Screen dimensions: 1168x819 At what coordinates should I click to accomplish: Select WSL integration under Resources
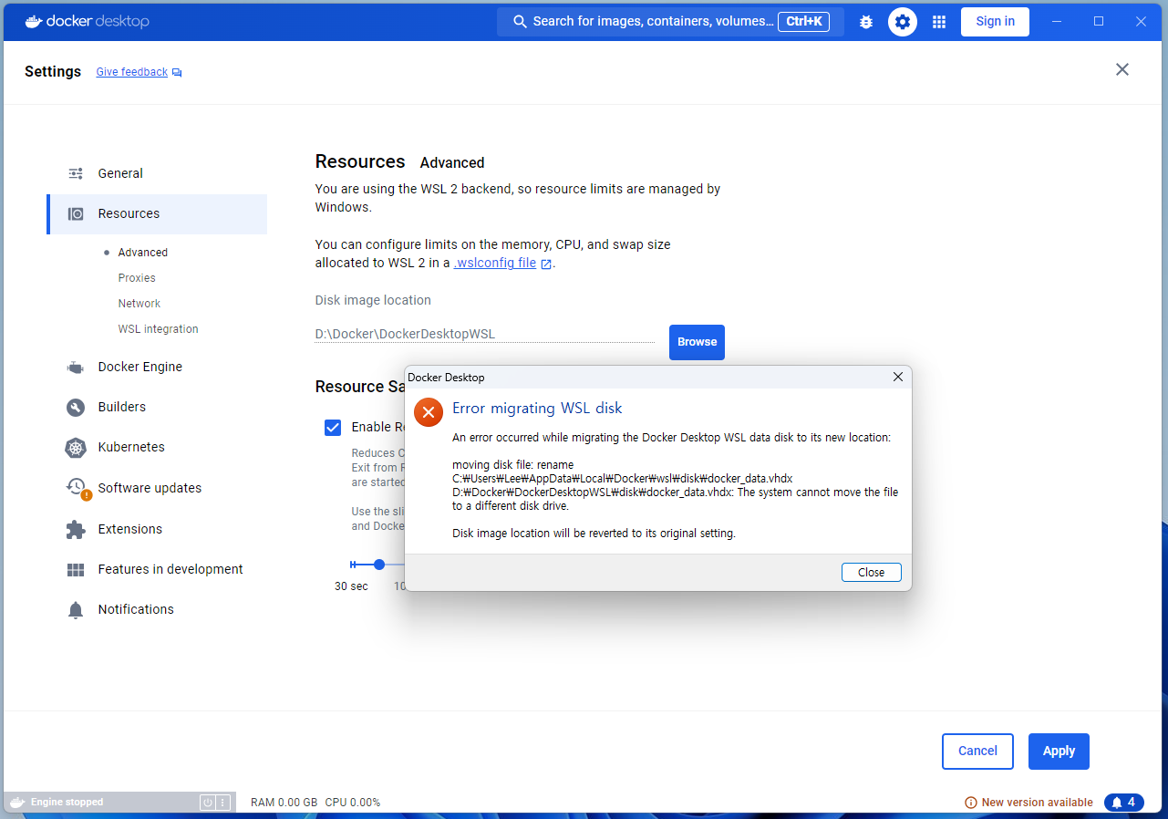click(158, 329)
